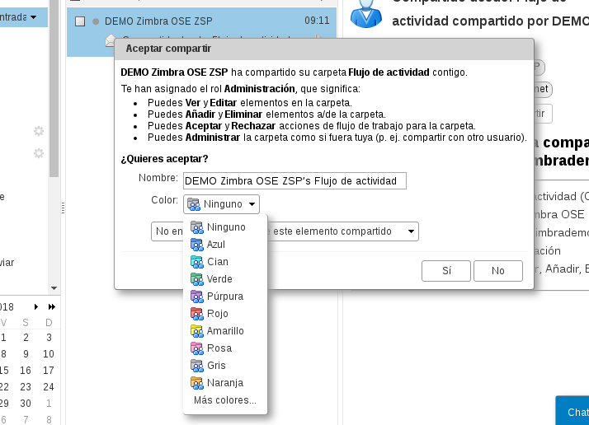Click the green folder icon beside Verde
Image resolution: width=589 pixels, height=425 pixels.
[197, 279]
